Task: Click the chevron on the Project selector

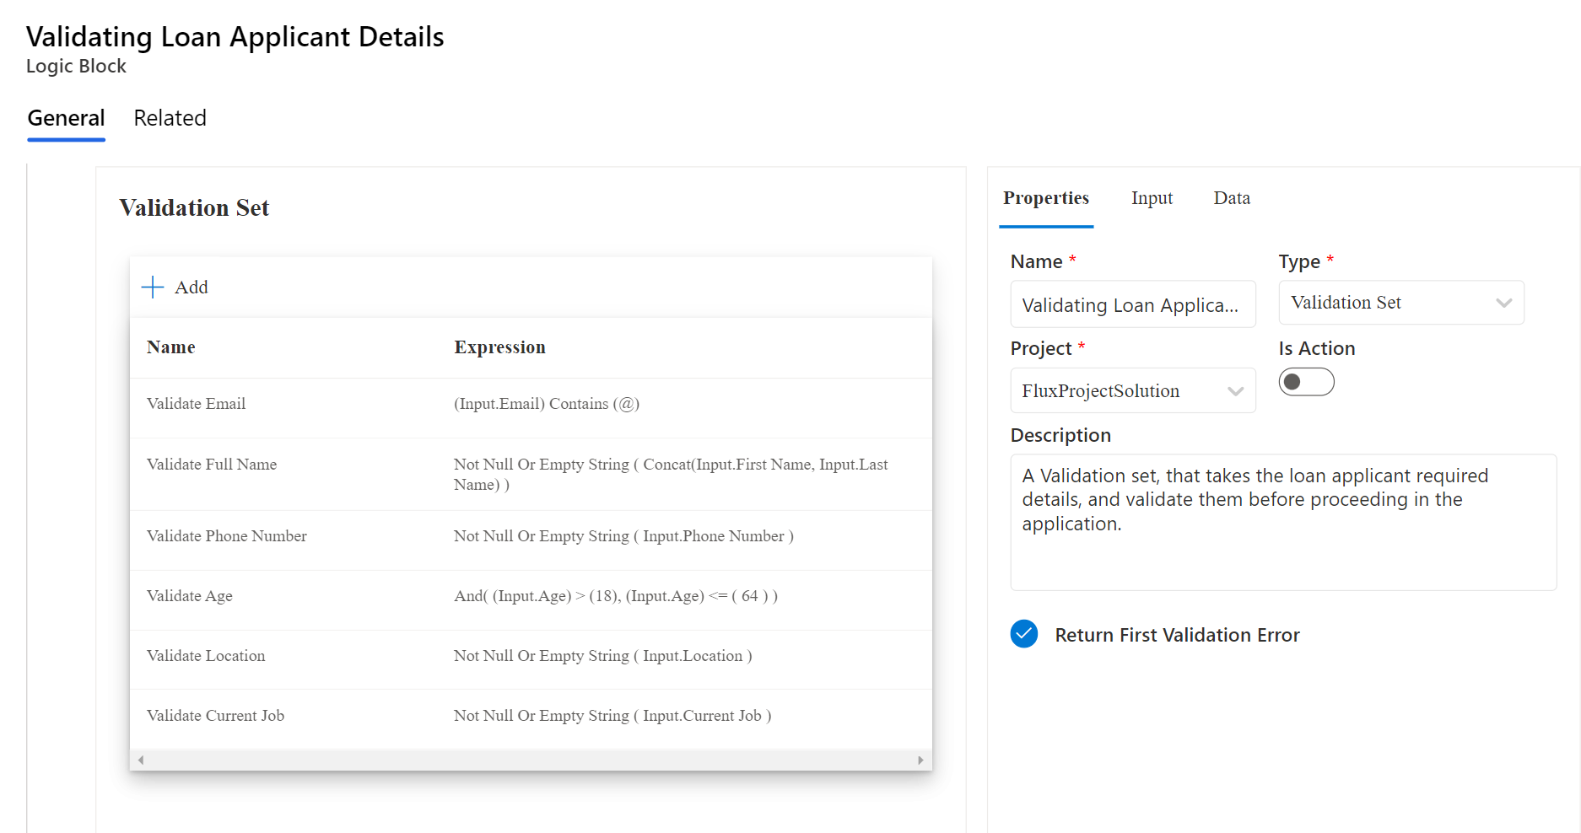Action: point(1237,390)
